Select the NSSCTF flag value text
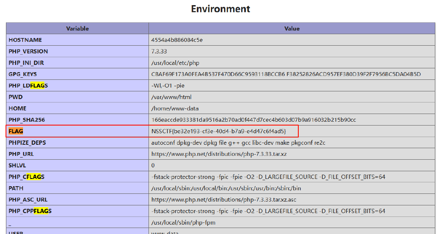 (x=218, y=131)
